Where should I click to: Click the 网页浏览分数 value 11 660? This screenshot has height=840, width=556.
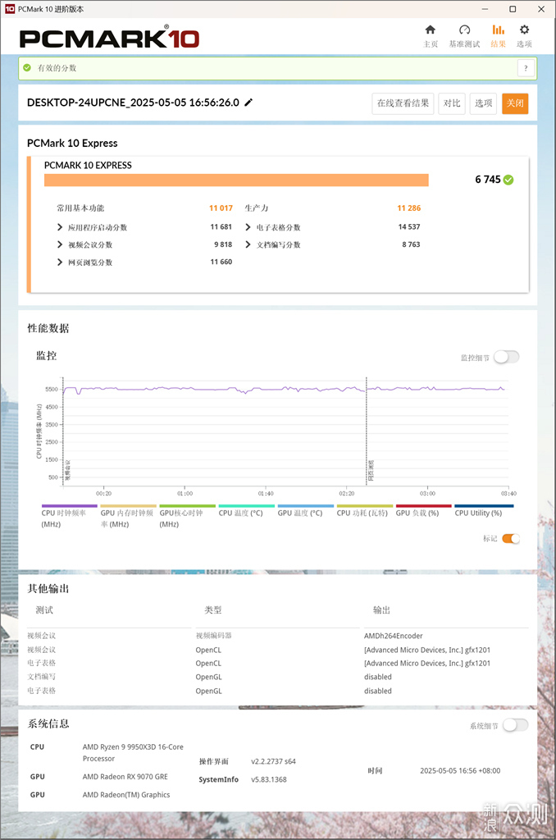pos(221,262)
